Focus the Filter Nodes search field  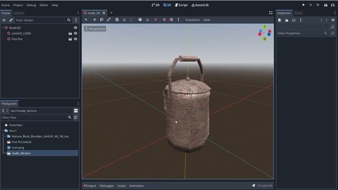tap(43, 20)
